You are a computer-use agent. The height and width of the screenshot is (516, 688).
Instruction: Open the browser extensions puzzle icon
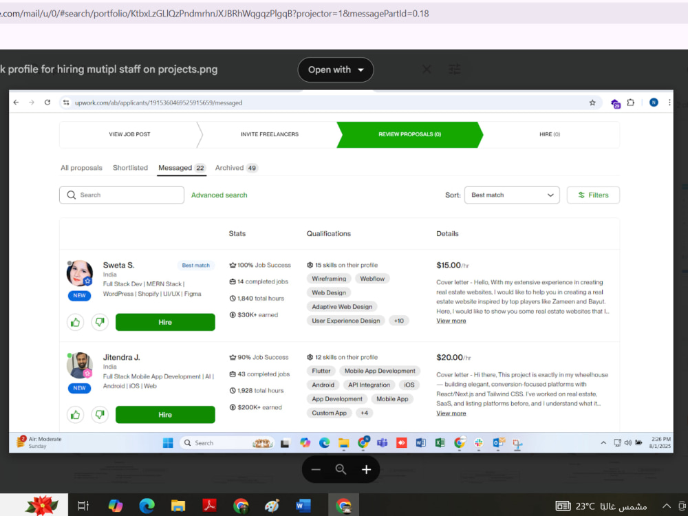click(x=630, y=103)
